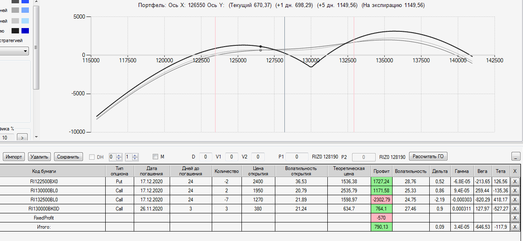Focus the P2 input field
Screen dimensions: 523x241
(x=364, y=157)
